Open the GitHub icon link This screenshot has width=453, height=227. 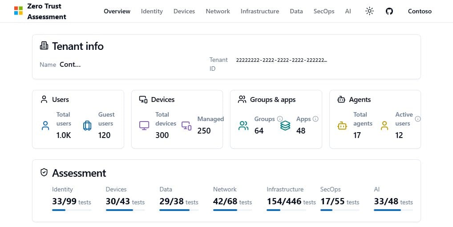(389, 11)
